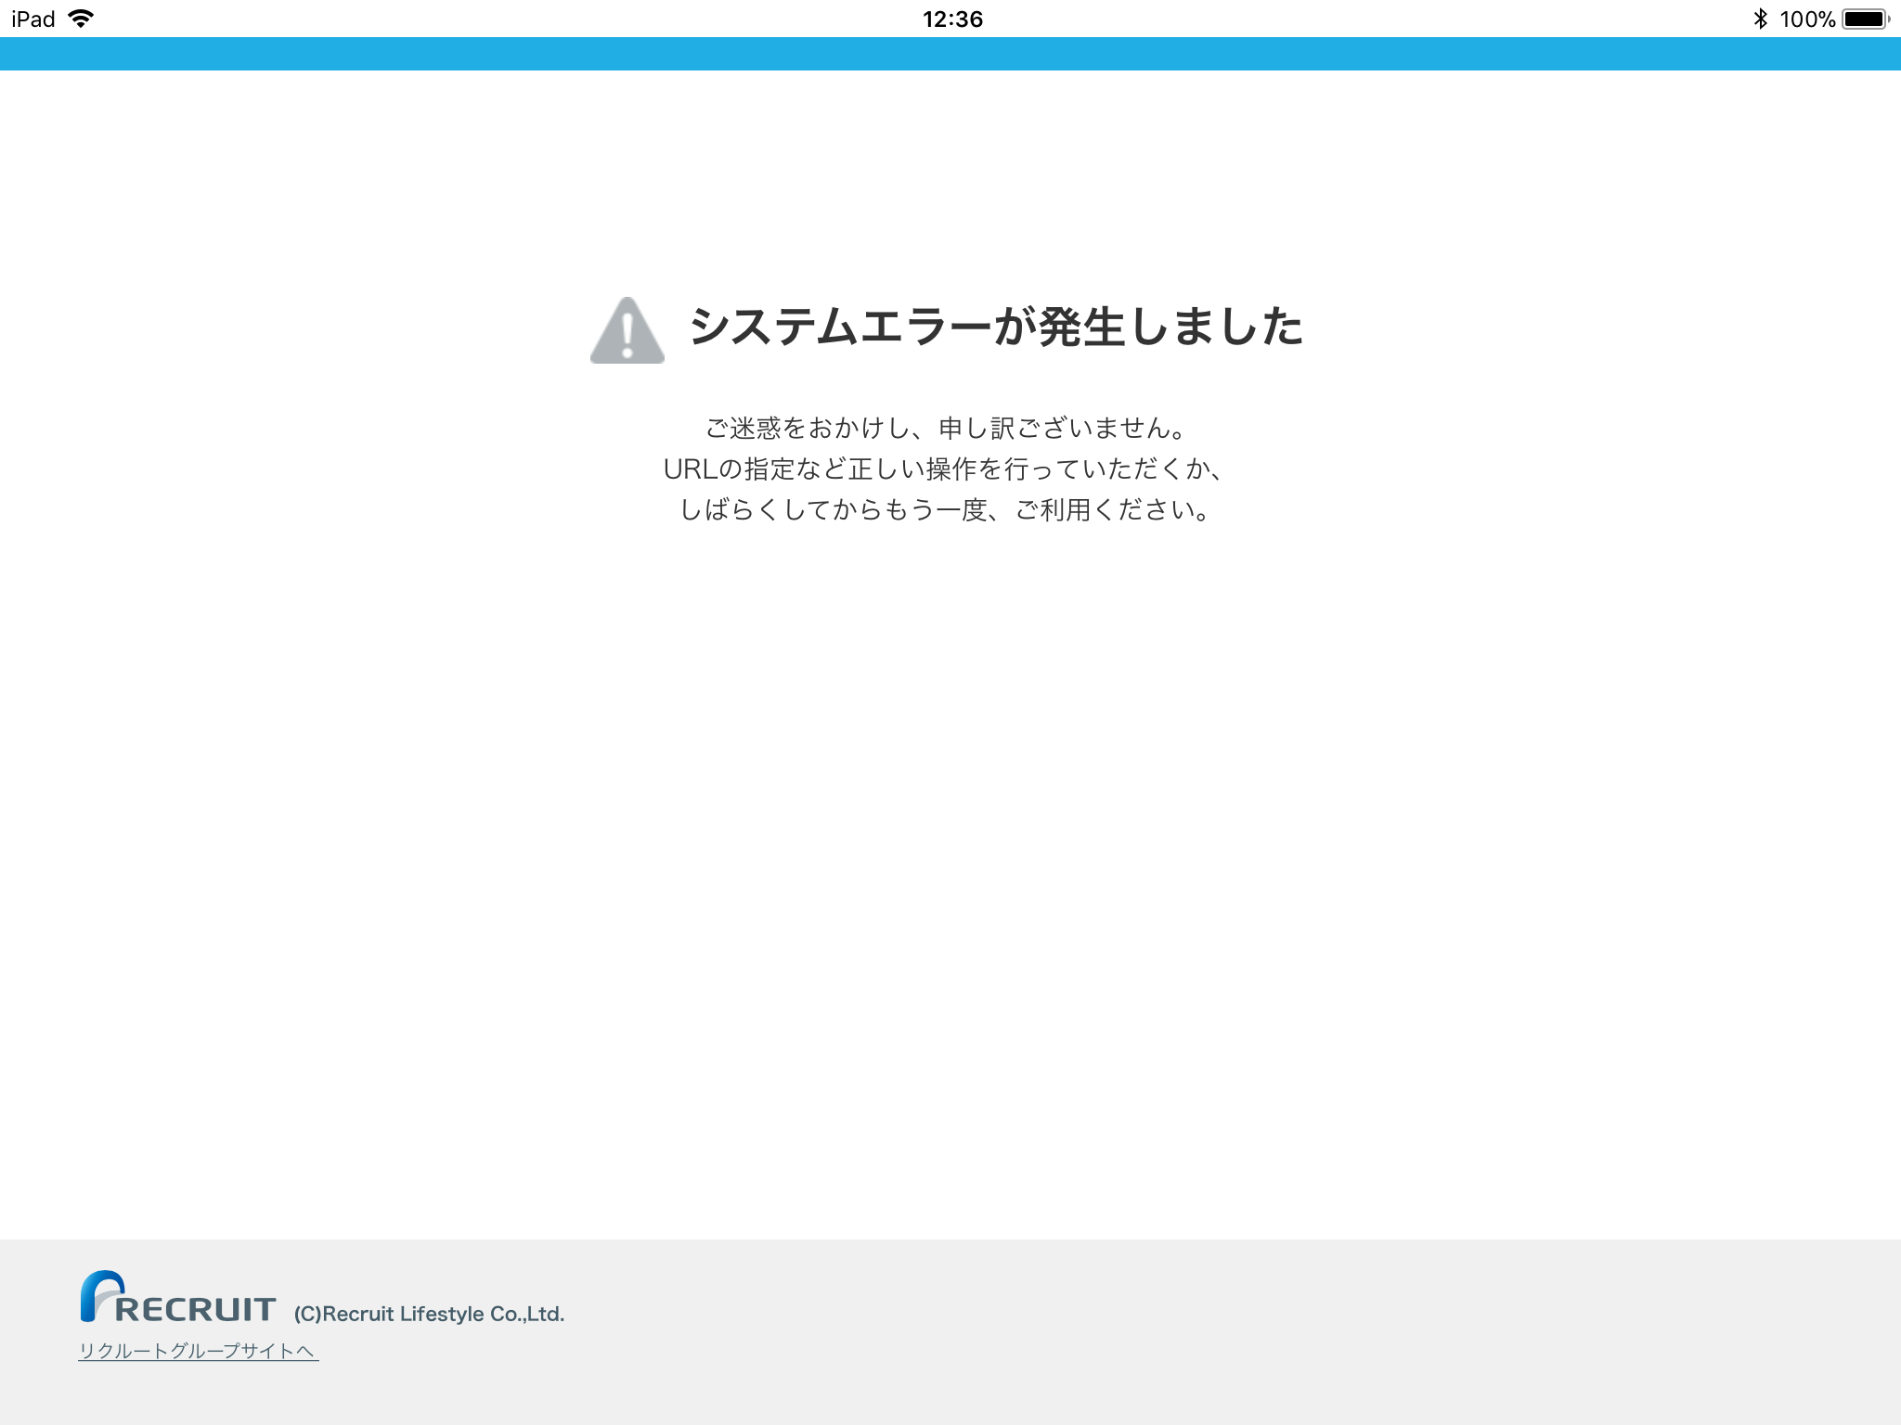Tap the 100% battery percentage text
The width and height of the screenshot is (1901, 1425).
pos(1806,19)
